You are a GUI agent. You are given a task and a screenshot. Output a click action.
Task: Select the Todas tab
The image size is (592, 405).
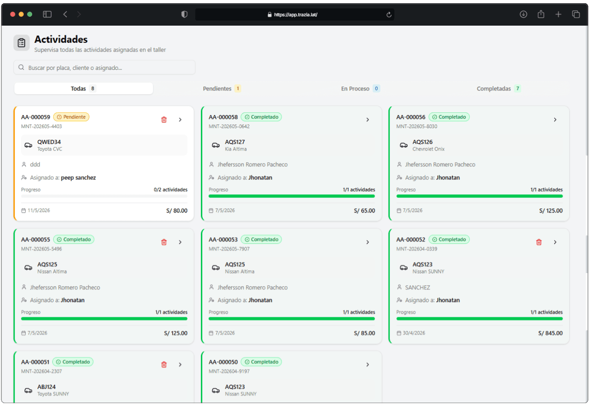pyautogui.click(x=83, y=89)
